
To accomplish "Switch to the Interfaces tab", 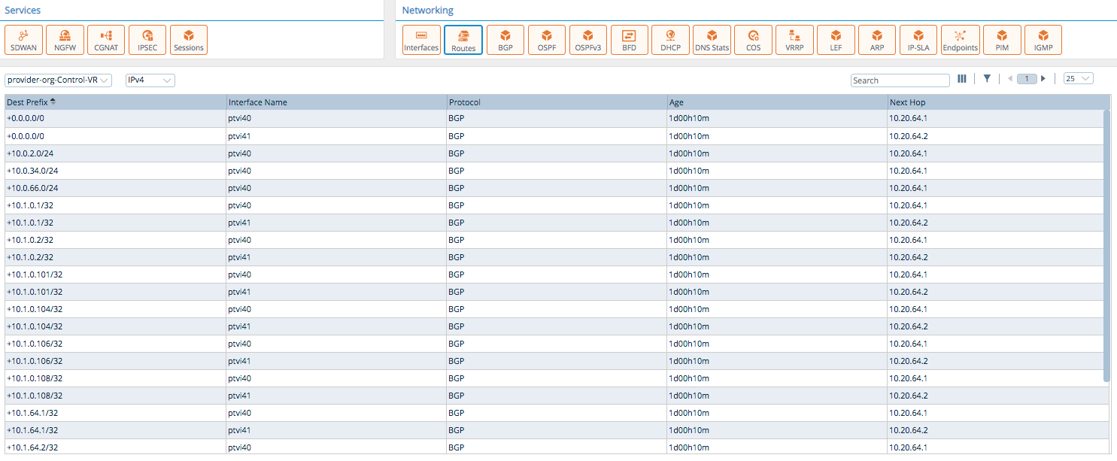I will 421,39.
